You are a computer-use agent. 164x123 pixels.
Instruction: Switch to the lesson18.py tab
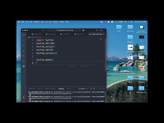pos(51,34)
